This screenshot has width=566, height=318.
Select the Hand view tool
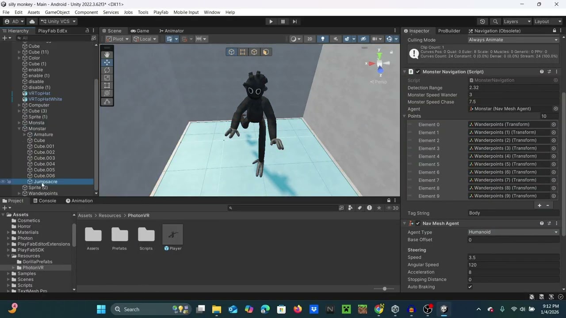(x=107, y=54)
